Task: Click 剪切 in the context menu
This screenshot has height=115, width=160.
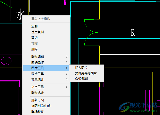Action: [46, 38]
